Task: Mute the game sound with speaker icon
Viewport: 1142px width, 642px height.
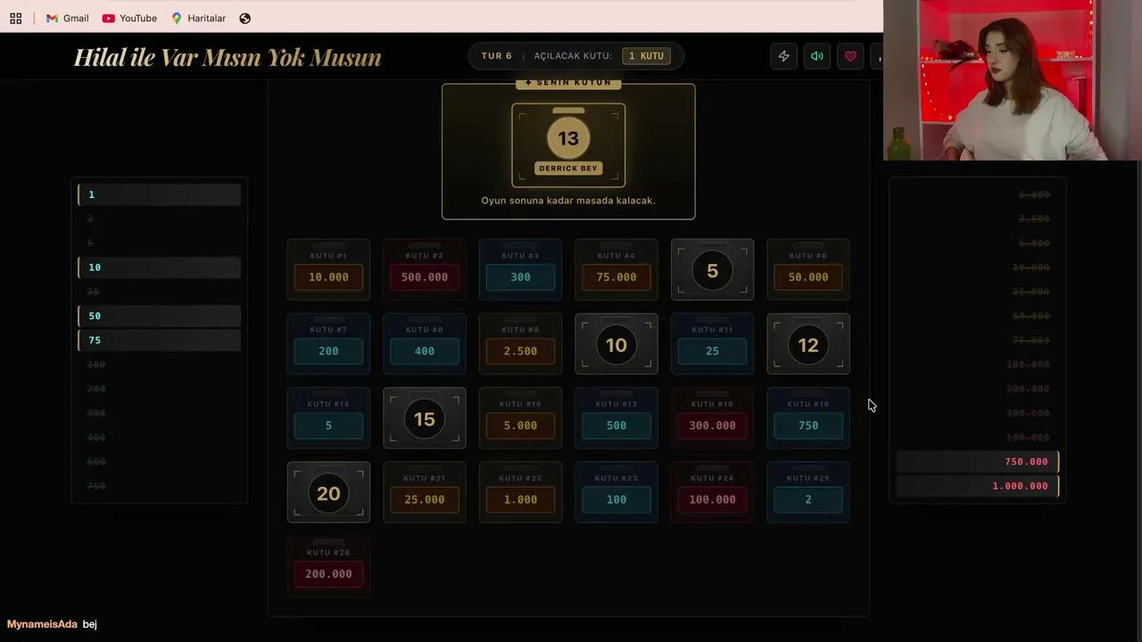Action: [x=816, y=56]
